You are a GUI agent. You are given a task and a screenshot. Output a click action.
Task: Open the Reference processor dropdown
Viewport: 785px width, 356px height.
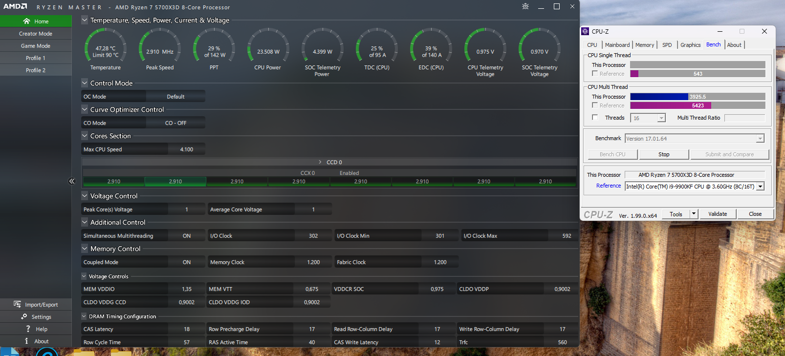click(760, 187)
